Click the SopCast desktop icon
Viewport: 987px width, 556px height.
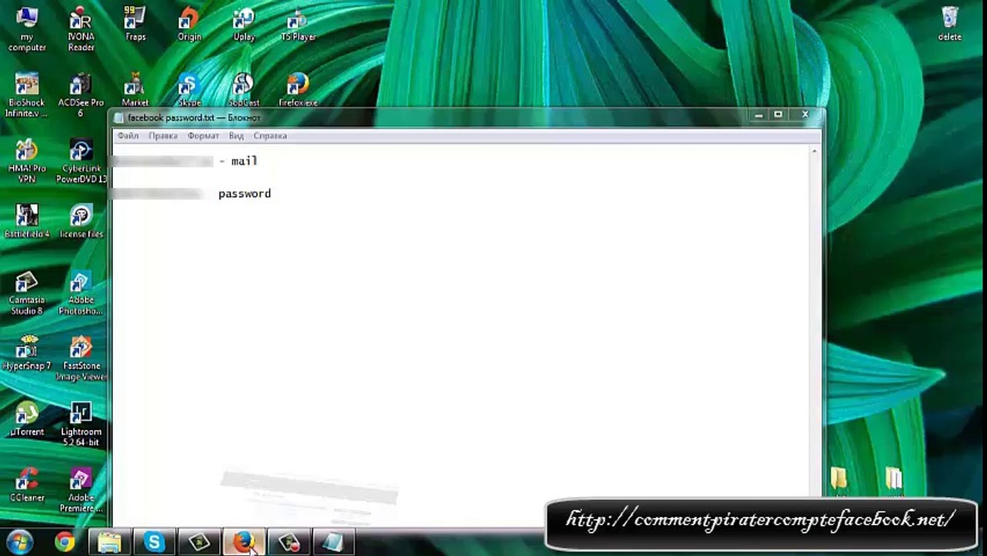click(244, 90)
